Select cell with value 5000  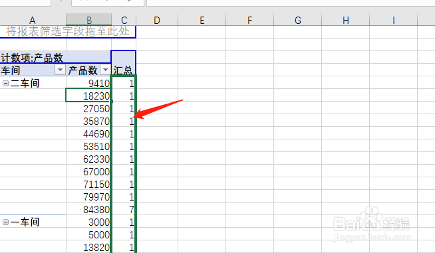click(88, 234)
